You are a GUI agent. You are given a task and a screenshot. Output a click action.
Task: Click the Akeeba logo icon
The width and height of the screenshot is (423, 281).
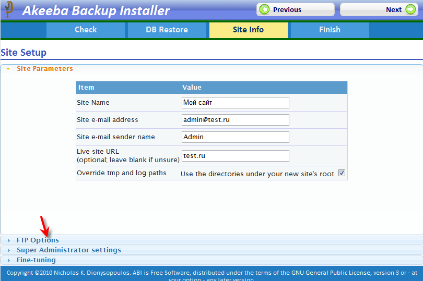[9, 9]
